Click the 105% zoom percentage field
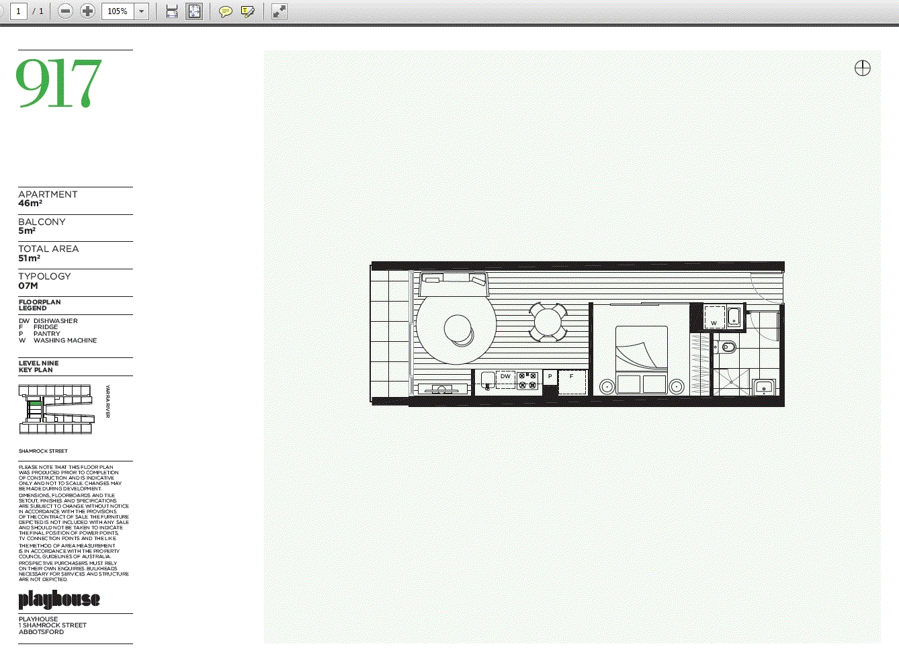Image resolution: width=899 pixels, height=665 pixels. (118, 11)
